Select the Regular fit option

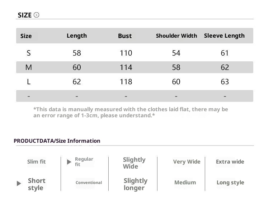(x=84, y=162)
